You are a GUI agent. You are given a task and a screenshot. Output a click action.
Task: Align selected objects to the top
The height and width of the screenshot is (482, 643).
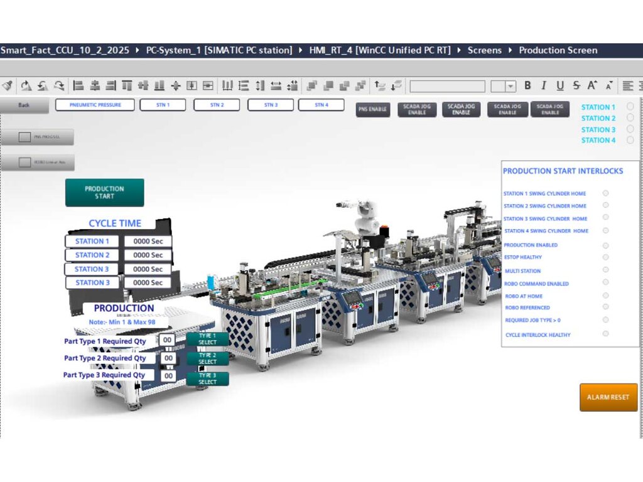tap(127, 85)
